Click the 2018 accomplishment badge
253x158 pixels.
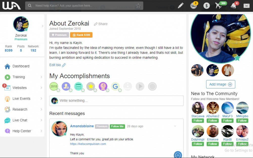(x=54, y=86)
